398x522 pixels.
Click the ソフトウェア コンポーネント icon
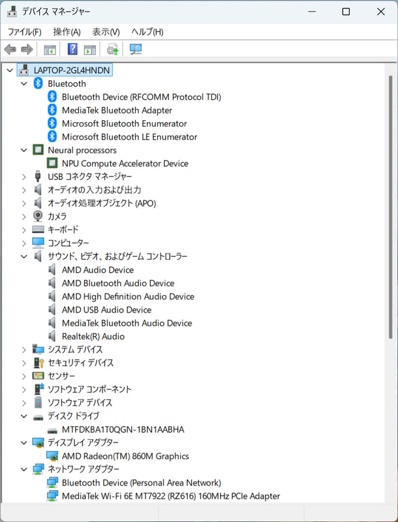(38, 389)
